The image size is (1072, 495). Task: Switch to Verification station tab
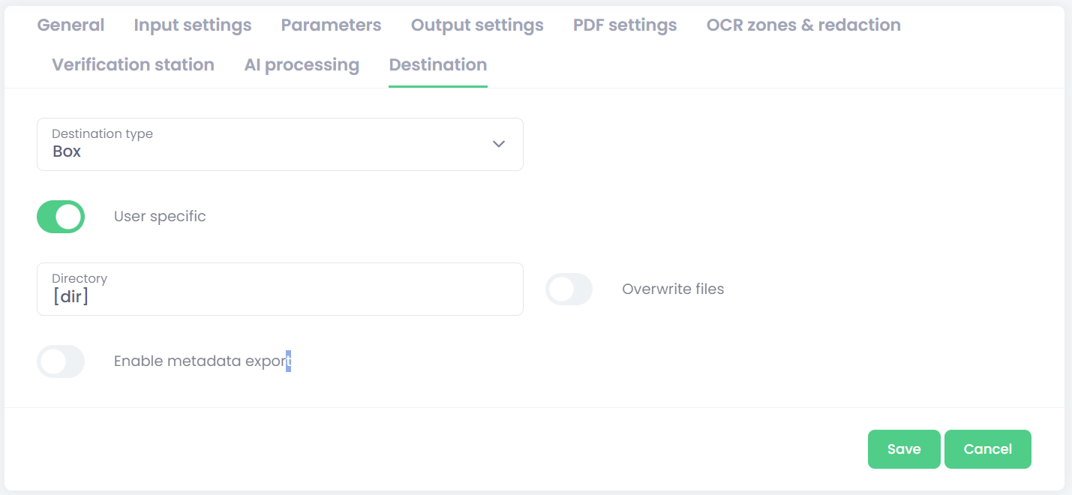[133, 64]
